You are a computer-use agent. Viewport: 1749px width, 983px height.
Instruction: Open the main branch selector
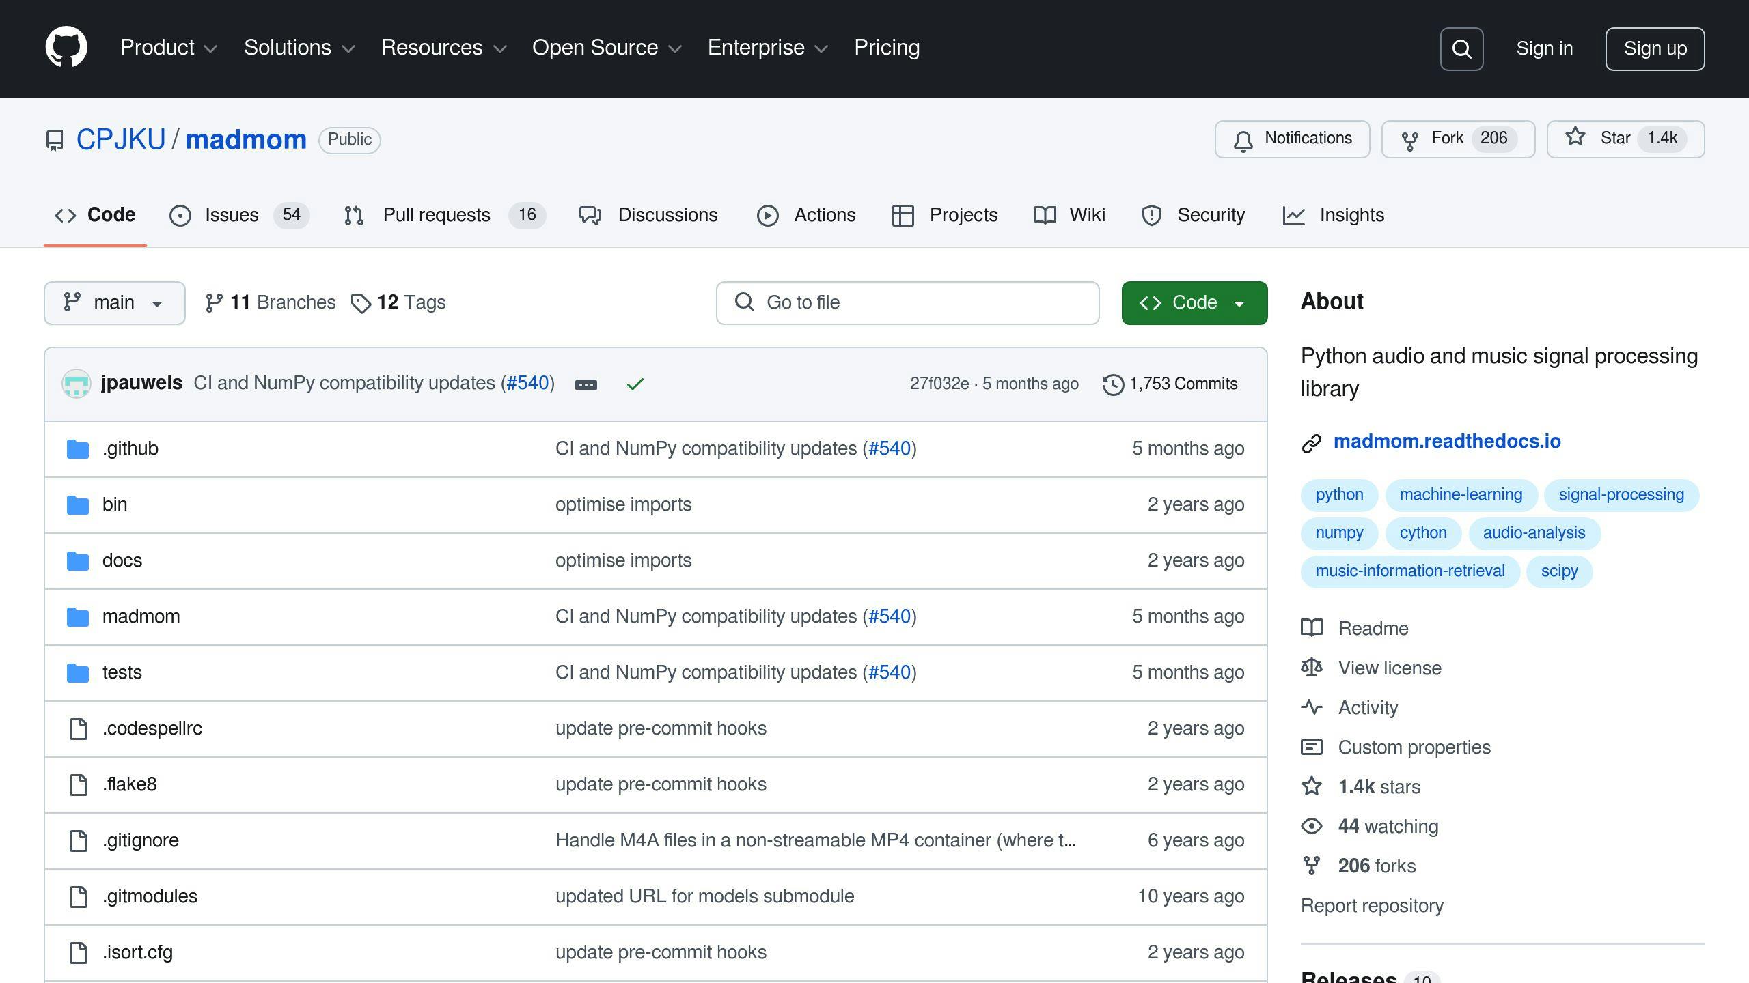pos(115,302)
